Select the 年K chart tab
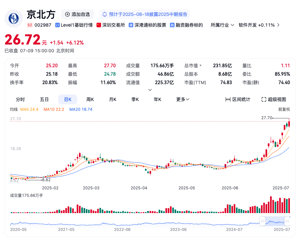Image resolution: width=299 pixels, height=241 pixels. click(158, 99)
